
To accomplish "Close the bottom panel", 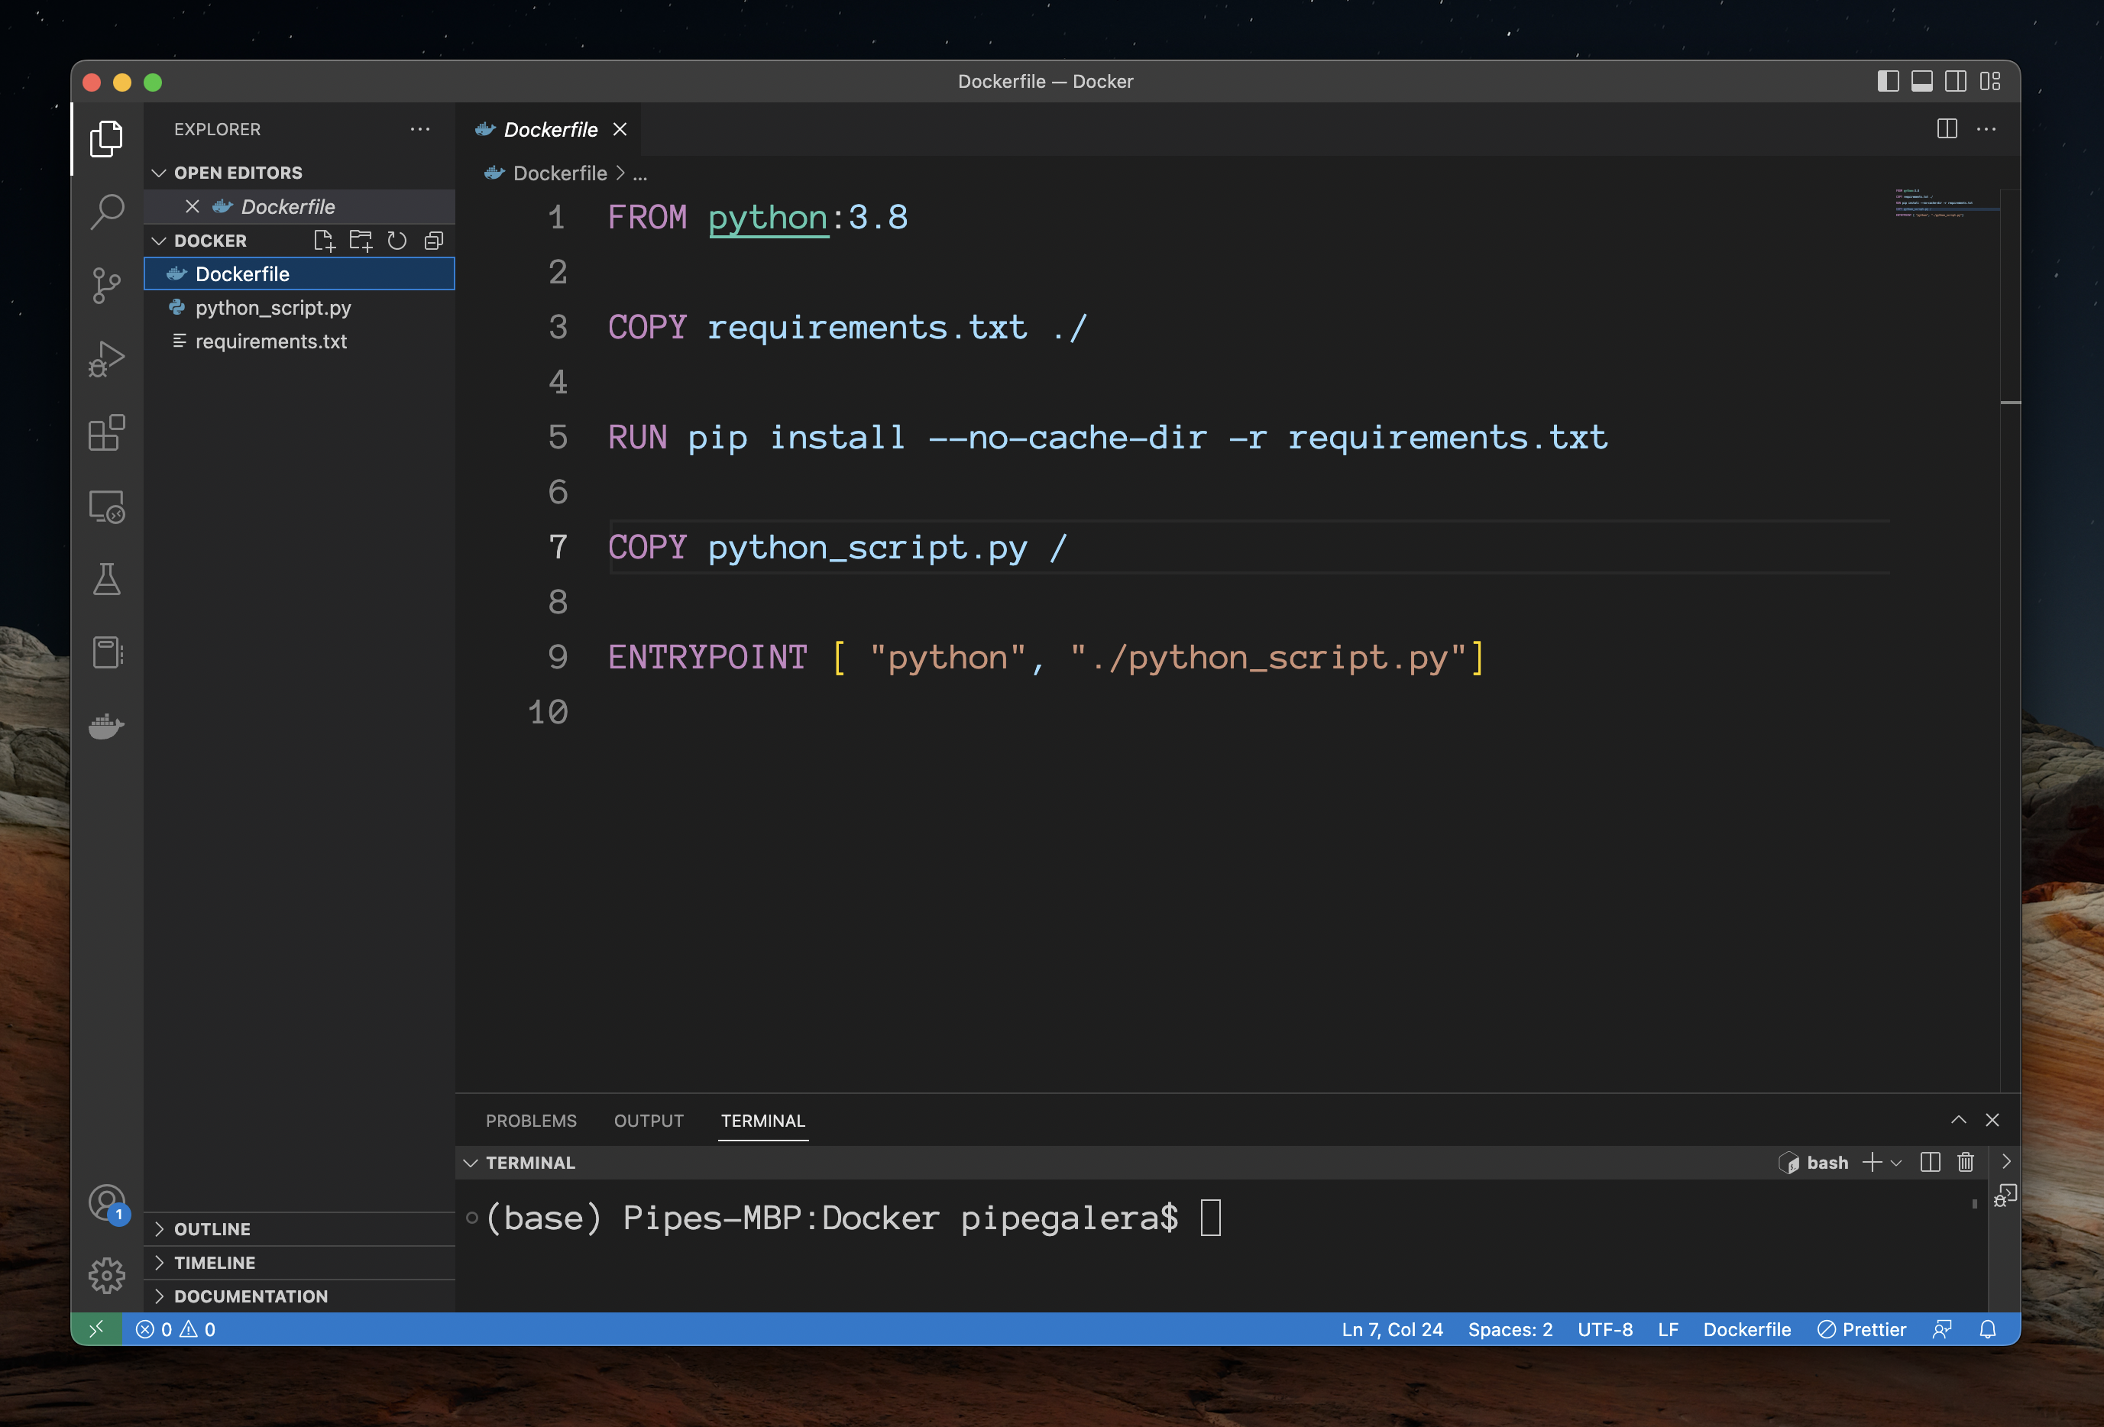I will pyautogui.click(x=1992, y=1120).
